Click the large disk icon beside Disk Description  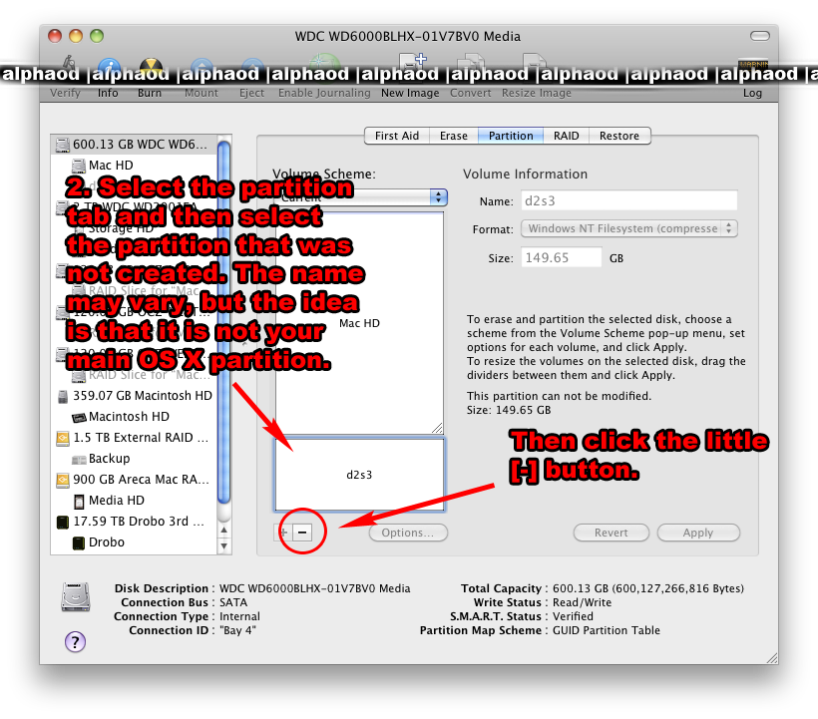click(76, 596)
